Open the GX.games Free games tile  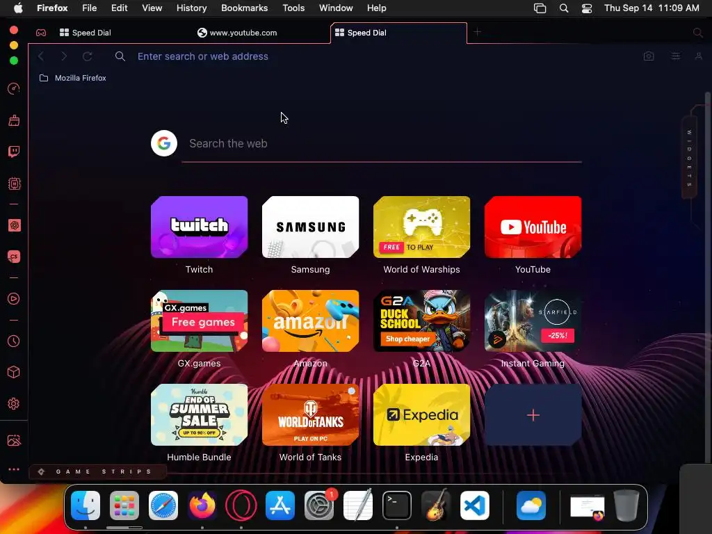[200, 321]
